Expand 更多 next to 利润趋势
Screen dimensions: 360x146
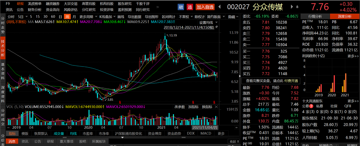(353, 56)
